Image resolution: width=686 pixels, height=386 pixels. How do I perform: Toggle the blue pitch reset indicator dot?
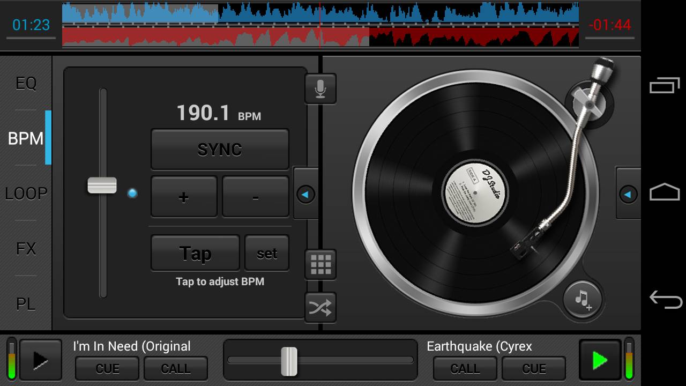click(132, 193)
